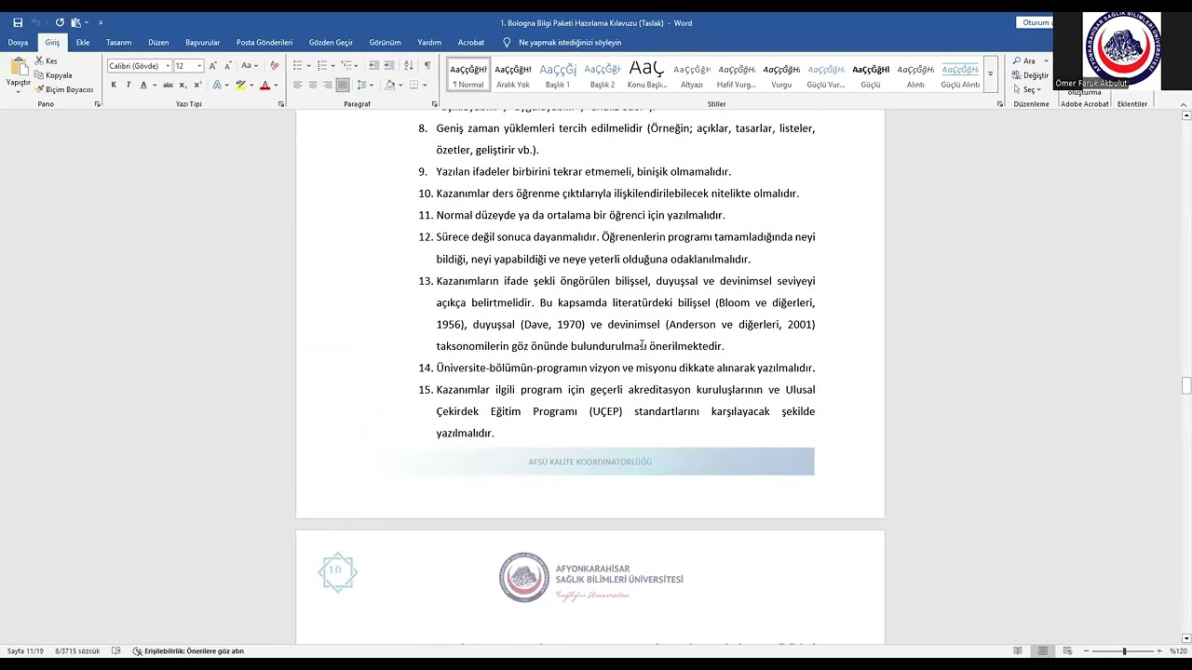Open the Değiştir replace dialog
Image resolution: width=1192 pixels, height=670 pixels.
pos(1030,75)
